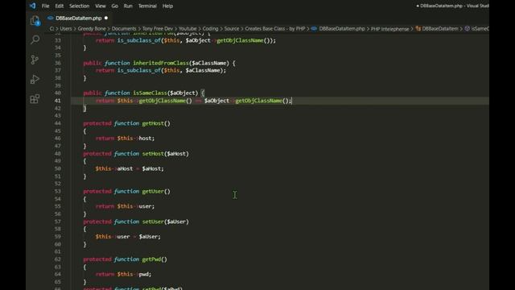Open the Run and Debug view icon
515x290 pixels.
coord(35,79)
